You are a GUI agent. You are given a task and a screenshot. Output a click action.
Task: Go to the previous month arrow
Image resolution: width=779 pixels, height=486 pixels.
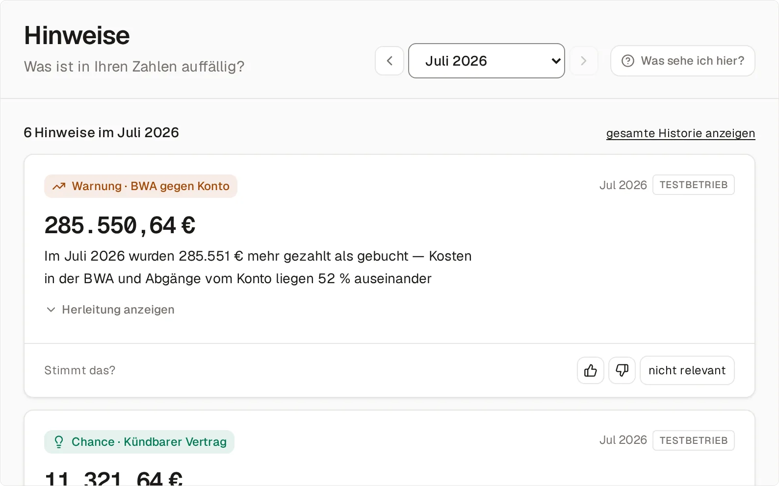(389, 61)
